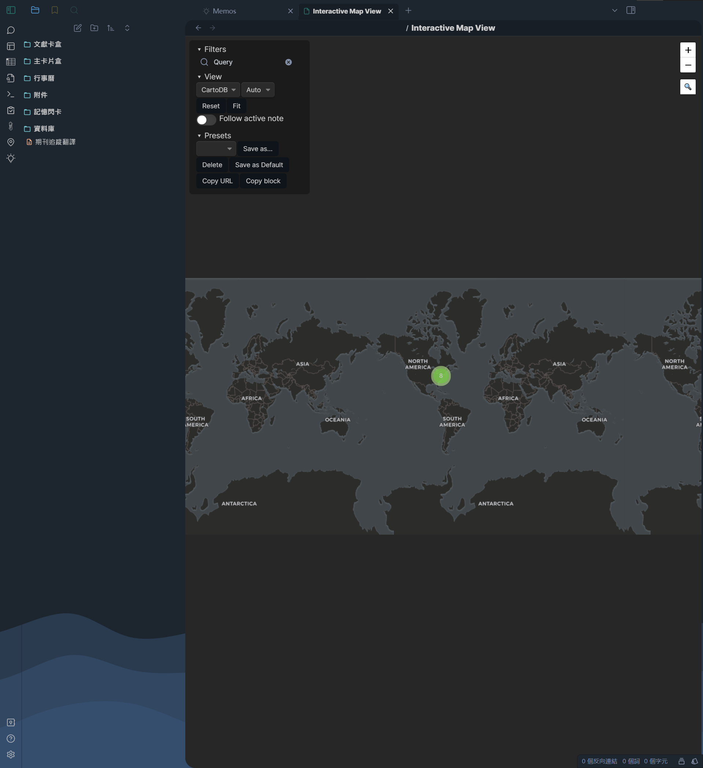Create a new note using the pencil icon

tap(78, 28)
